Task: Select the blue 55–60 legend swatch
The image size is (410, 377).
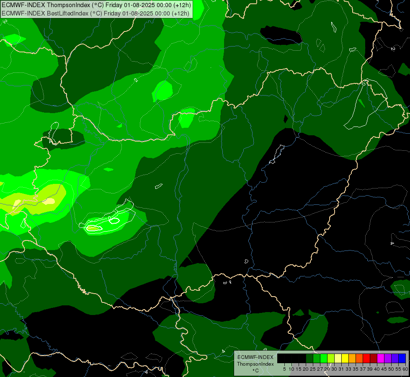Action: point(402,358)
